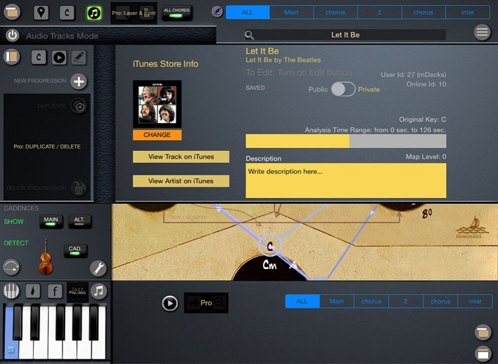Click the sharp accidental icon
This screenshot has height=364, width=498.
pos(33,291)
